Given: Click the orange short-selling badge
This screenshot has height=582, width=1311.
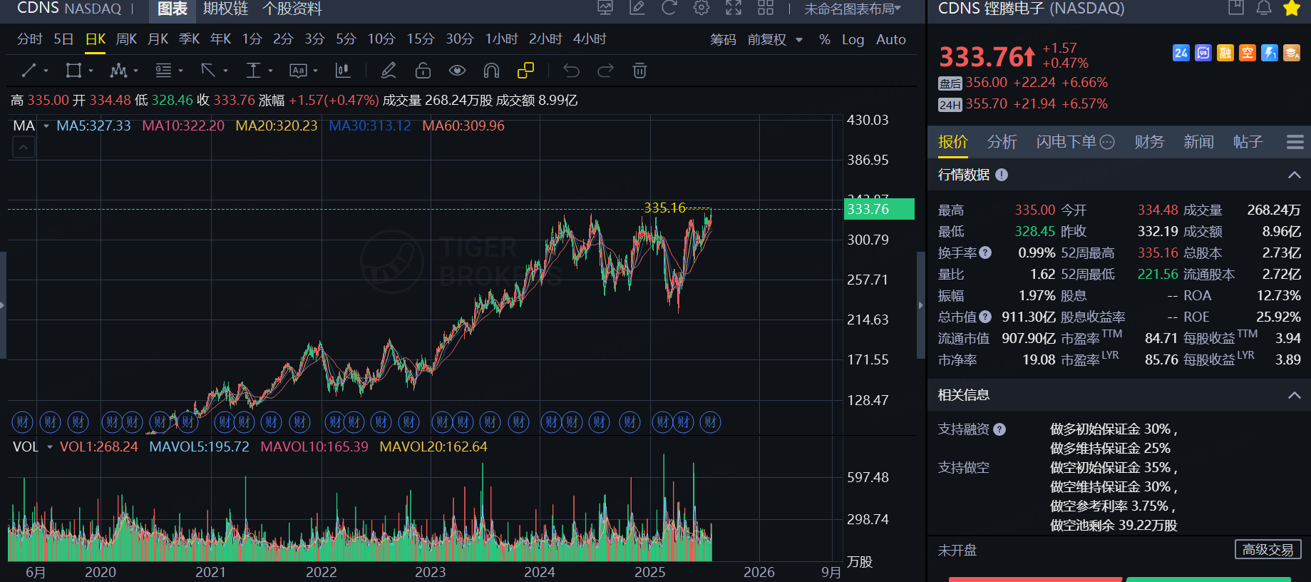Looking at the screenshot, I should [x=1248, y=53].
